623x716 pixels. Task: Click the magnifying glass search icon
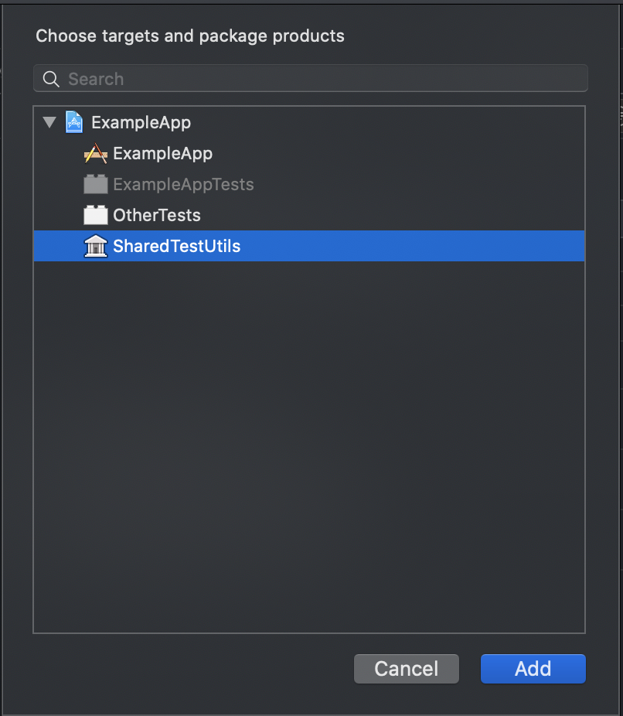pyautogui.click(x=49, y=78)
